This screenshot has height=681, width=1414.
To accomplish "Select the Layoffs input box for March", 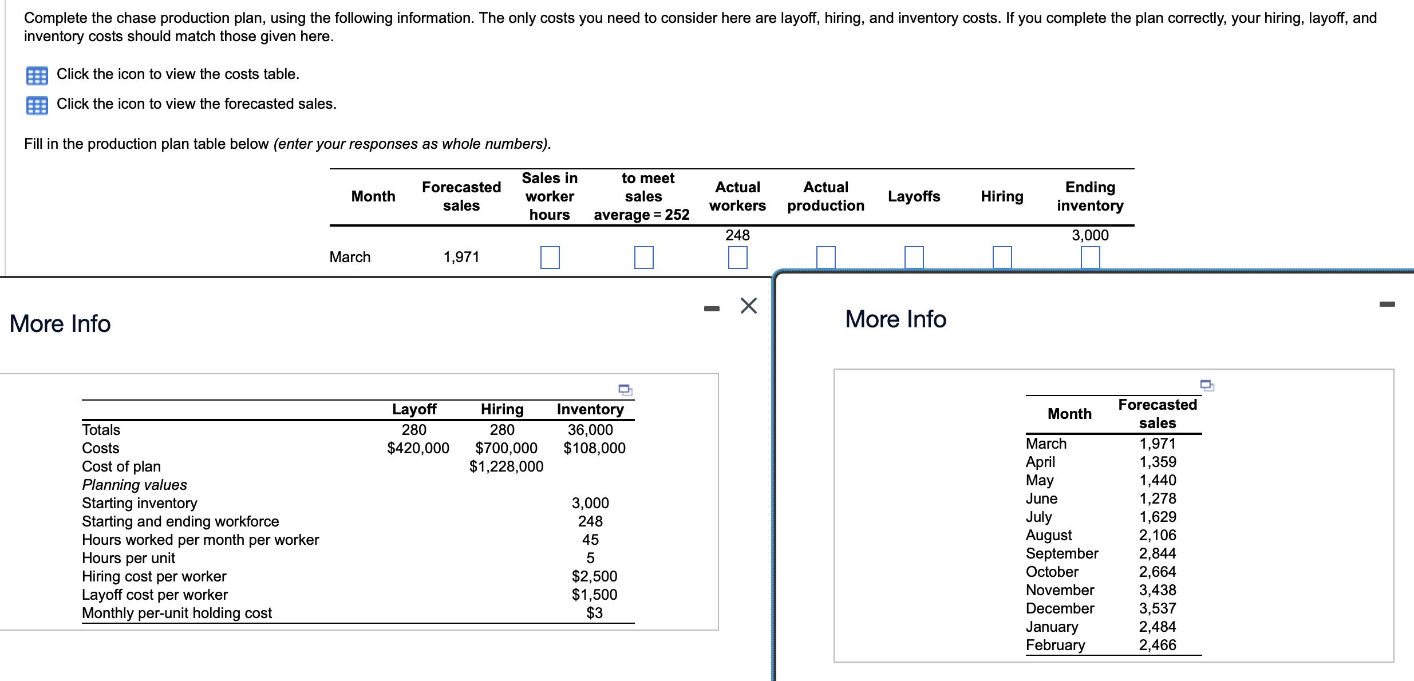I will click(x=914, y=257).
